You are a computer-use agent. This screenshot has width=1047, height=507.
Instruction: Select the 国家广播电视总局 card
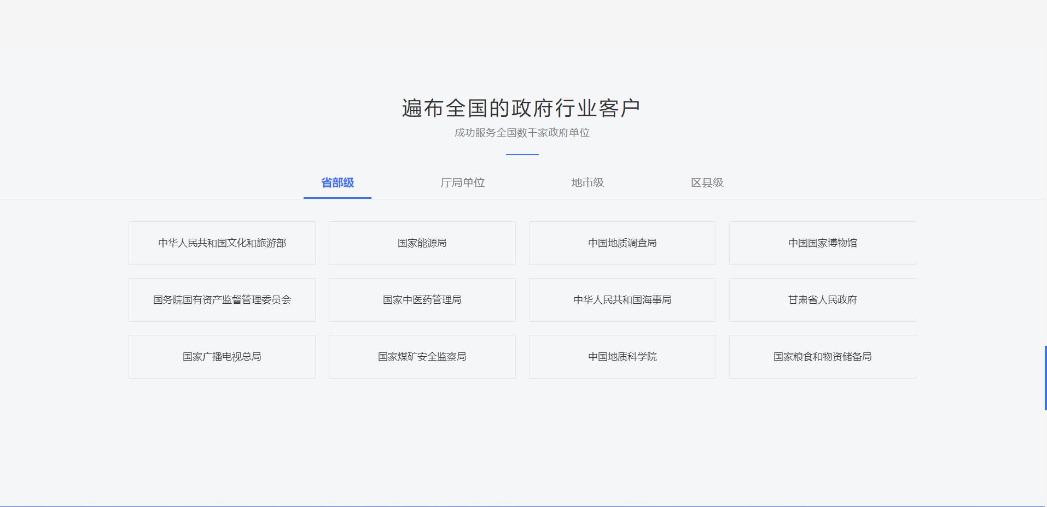tap(222, 357)
